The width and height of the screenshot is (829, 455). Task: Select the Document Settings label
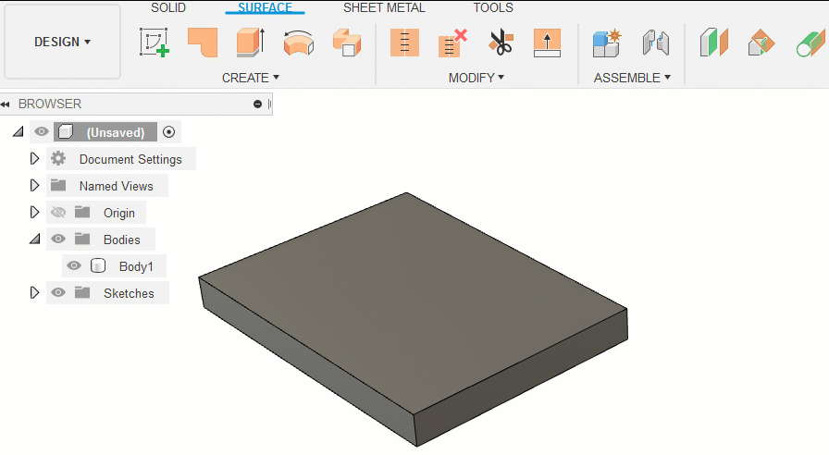(x=130, y=159)
